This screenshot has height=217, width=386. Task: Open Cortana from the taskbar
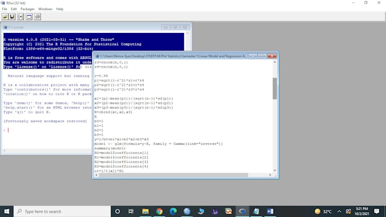(118, 211)
